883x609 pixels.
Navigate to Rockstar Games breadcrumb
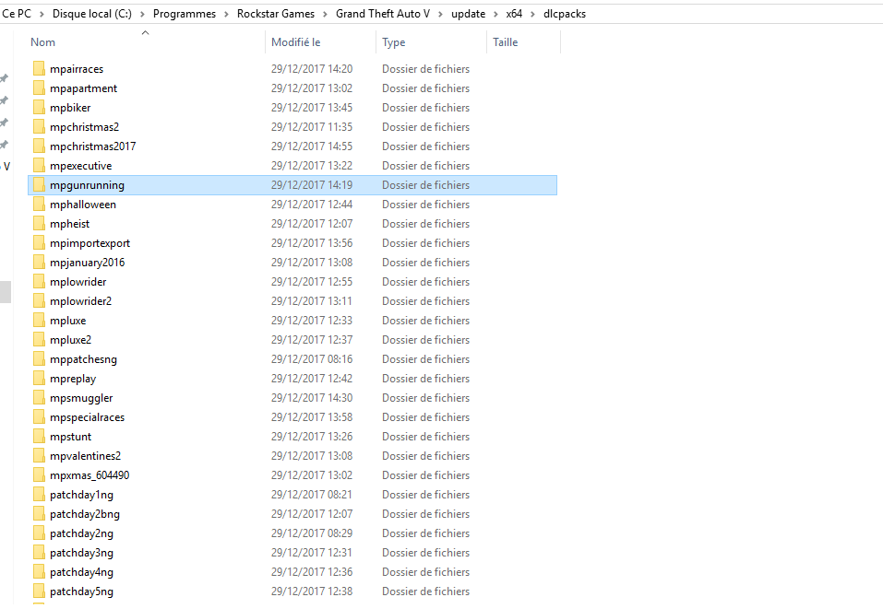coord(275,14)
